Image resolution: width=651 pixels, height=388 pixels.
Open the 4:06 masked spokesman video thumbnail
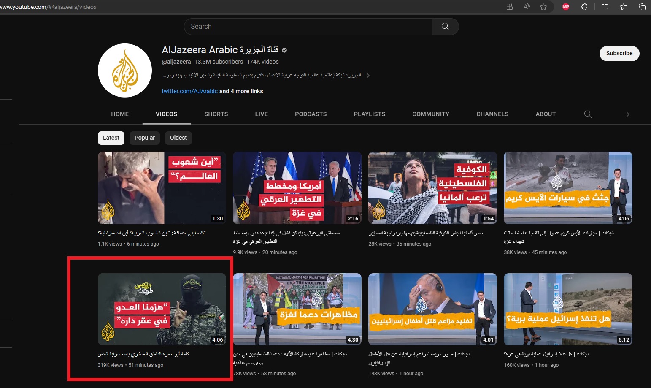[162, 309]
